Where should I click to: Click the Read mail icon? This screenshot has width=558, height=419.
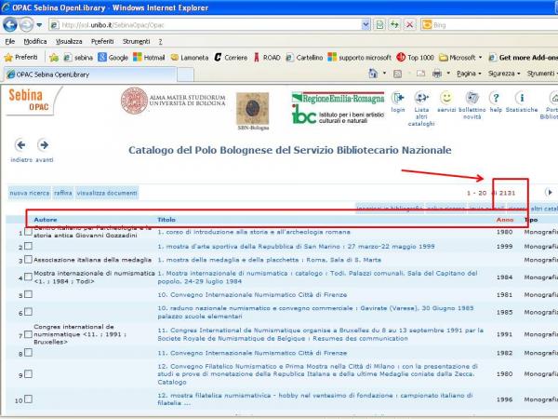420,74
